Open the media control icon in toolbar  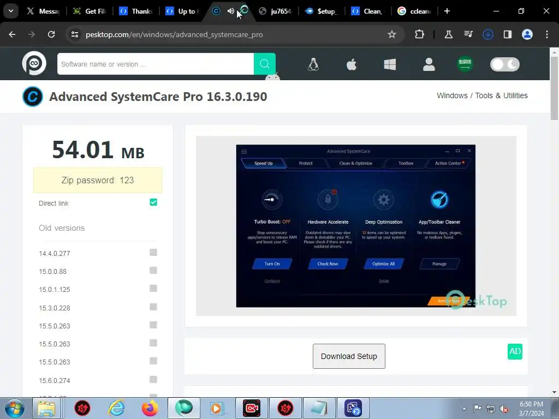[468, 34]
